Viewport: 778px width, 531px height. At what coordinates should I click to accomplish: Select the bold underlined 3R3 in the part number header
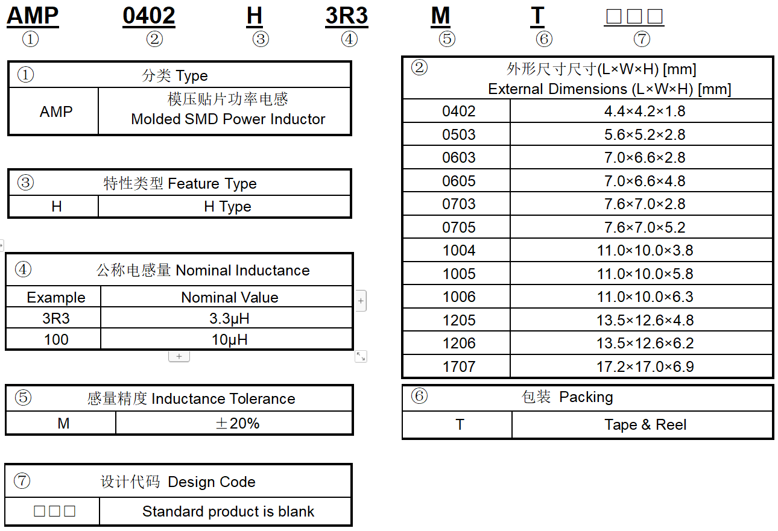pos(347,16)
